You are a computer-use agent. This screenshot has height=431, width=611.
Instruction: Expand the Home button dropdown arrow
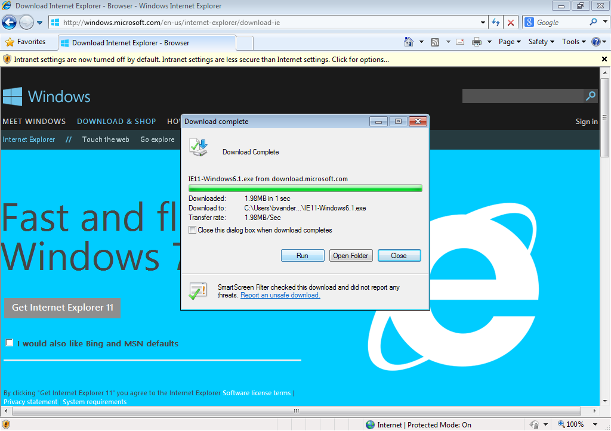(x=421, y=42)
